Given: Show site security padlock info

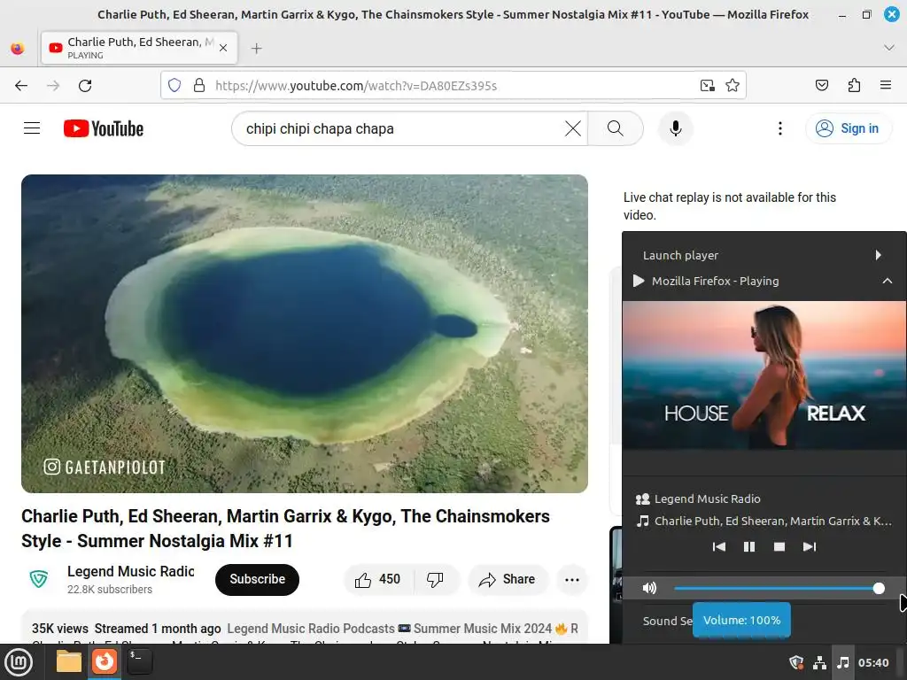Looking at the screenshot, I should 199,86.
